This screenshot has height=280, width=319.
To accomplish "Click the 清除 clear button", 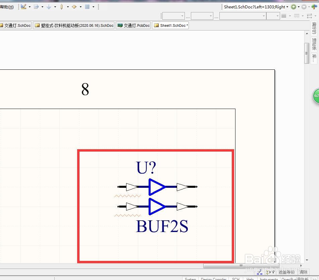I will [303, 272].
